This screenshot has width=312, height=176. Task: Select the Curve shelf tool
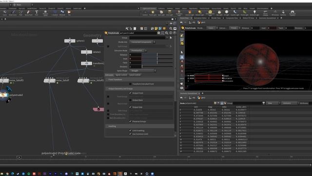click(x=4, y=13)
